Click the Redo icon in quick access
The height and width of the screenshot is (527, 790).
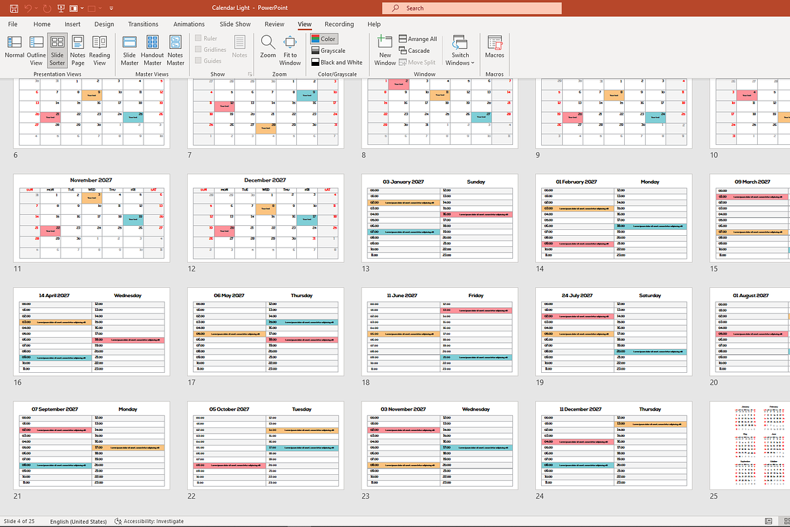(47, 9)
